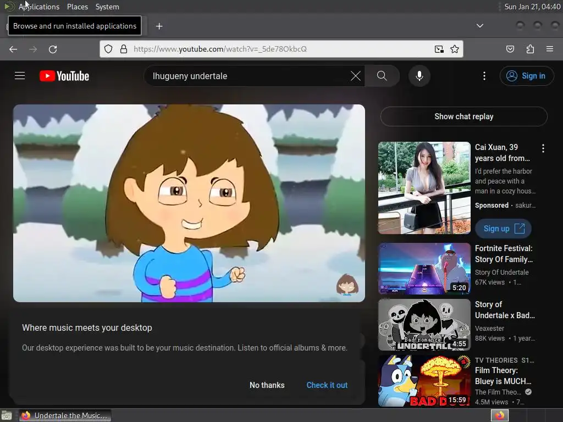Expand the list all tabs chevron
This screenshot has height=422, width=563.
479,26
